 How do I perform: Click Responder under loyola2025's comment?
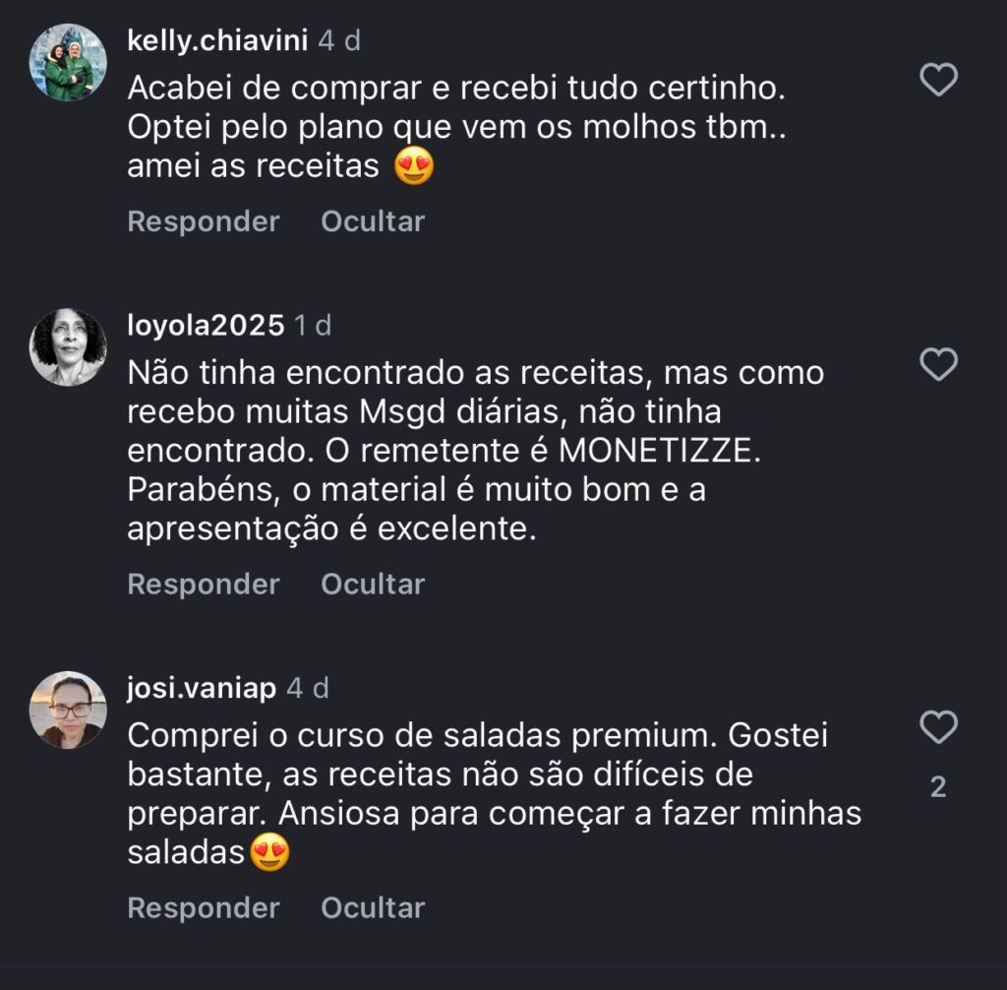(204, 585)
